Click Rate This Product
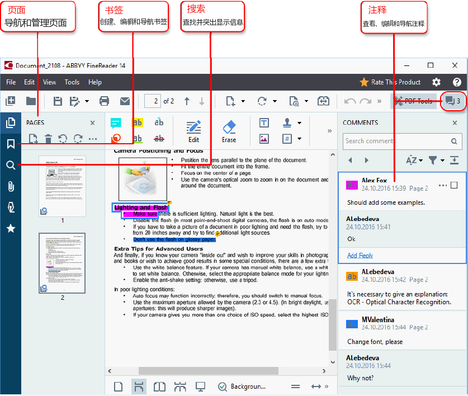This screenshot has height=396, width=468. coord(390,82)
